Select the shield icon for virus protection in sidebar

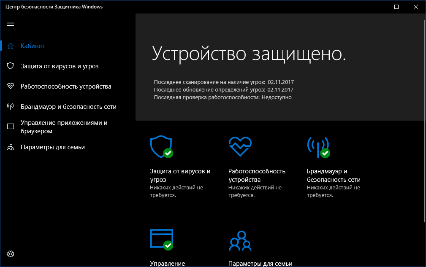pyautogui.click(x=11, y=66)
